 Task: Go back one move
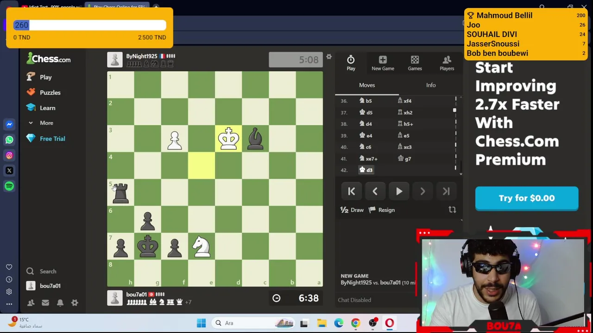(x=375, y=191)
